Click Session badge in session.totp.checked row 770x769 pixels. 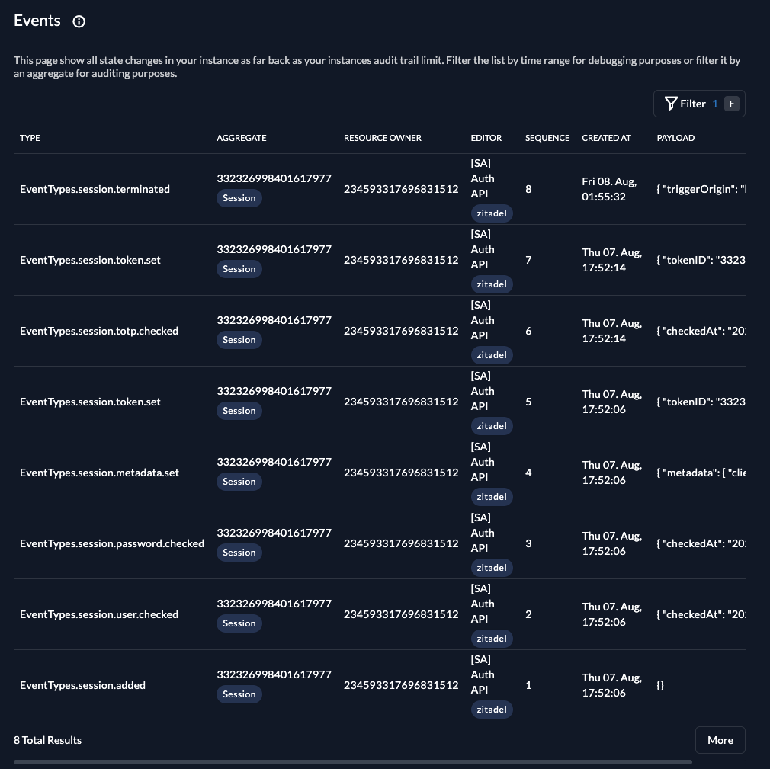(239, 340)
